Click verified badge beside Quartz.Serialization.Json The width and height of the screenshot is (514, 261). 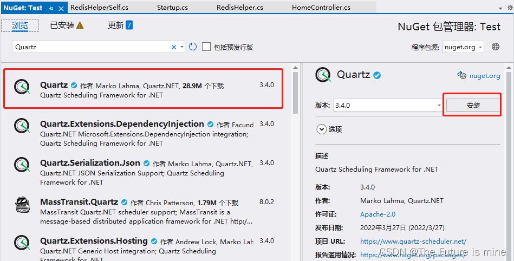147,164
